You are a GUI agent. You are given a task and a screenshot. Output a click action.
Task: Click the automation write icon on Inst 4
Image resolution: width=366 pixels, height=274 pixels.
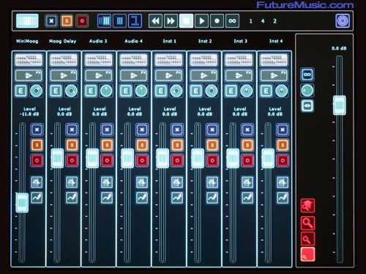(x=283, y=197)
